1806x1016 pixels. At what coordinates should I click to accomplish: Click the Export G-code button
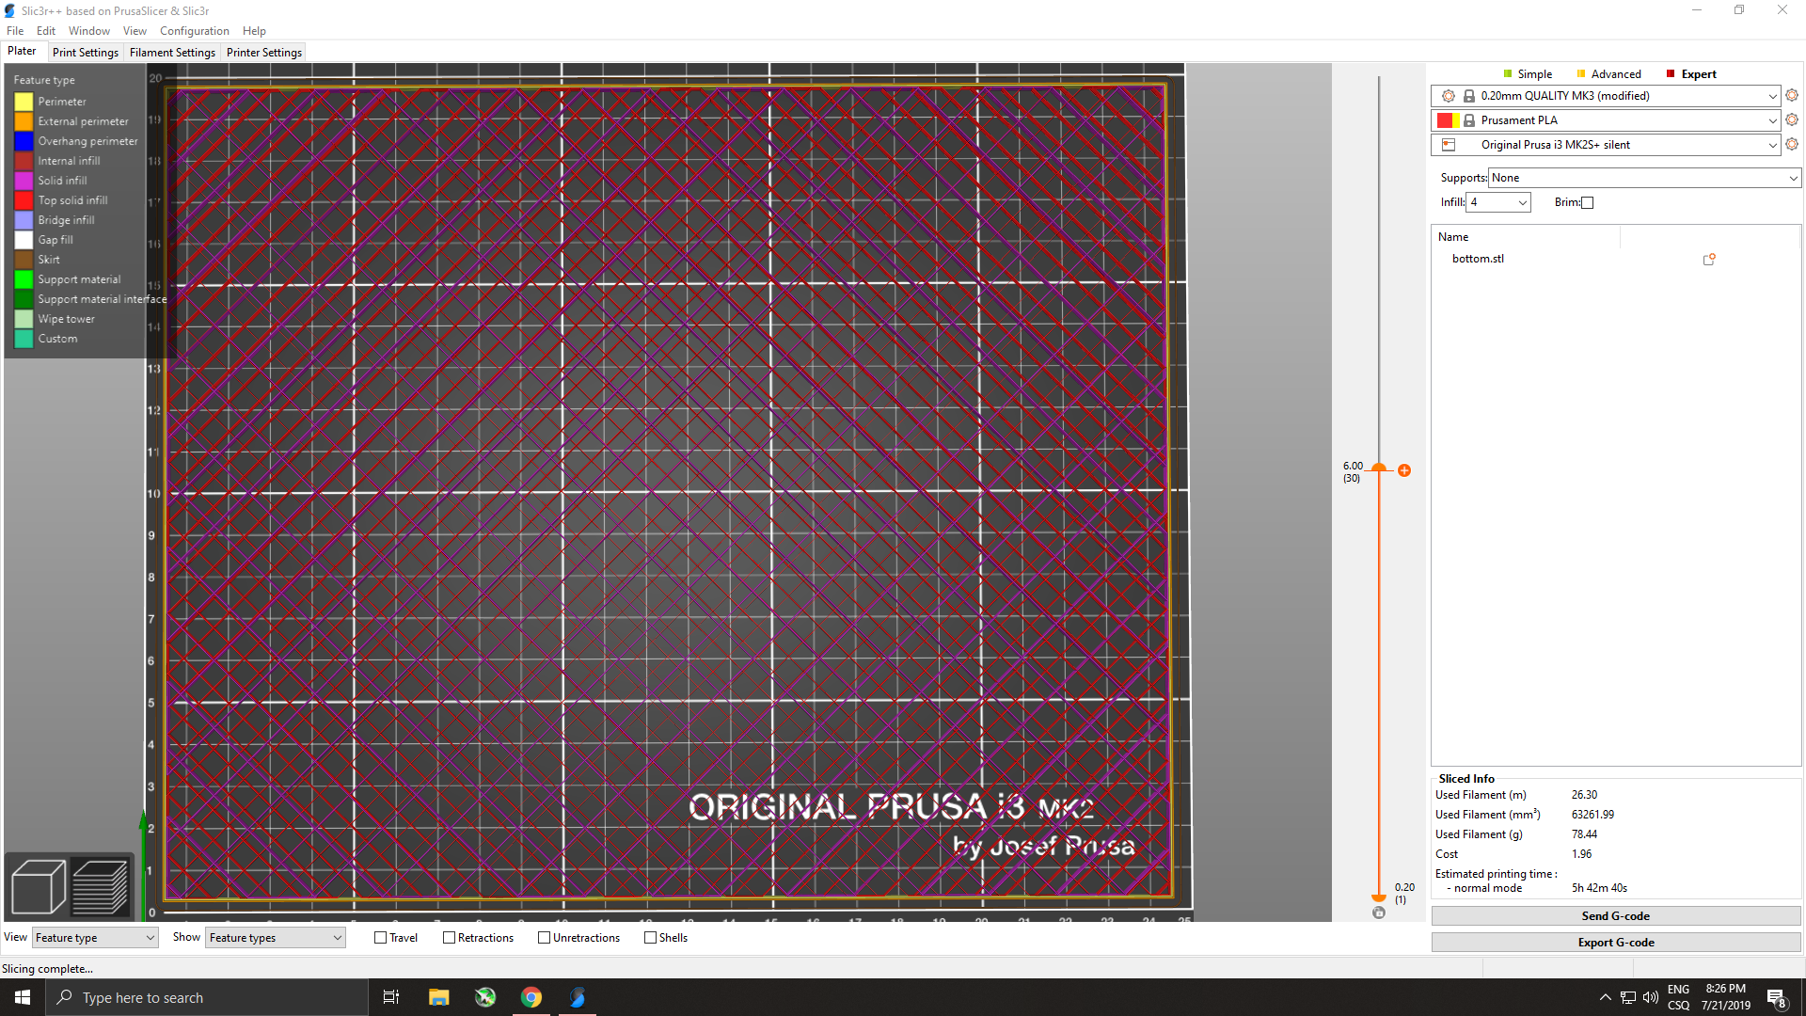click(x=1616, y=943)
